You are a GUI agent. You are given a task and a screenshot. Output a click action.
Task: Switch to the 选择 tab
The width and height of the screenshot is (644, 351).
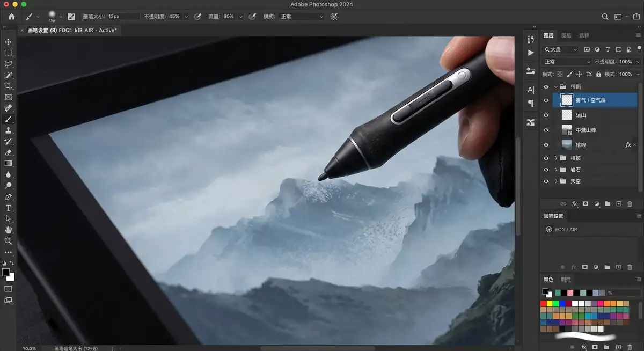coord(584,35)
